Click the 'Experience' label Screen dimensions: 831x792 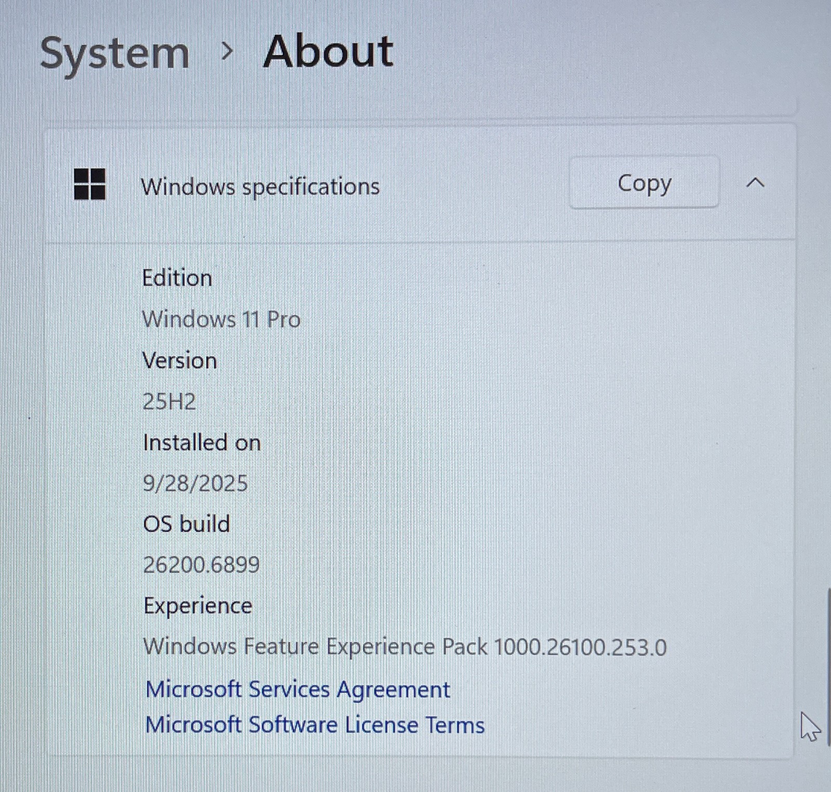[198, 606]
